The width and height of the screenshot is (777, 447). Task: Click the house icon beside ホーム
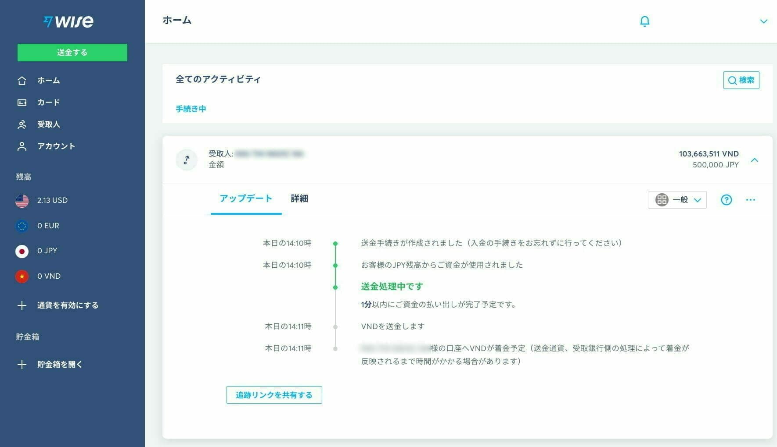(x=22, y=81)
